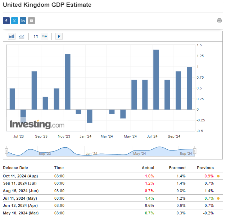Share page on Facebook
The image size is (226, 218).
[x=6, y=21]
